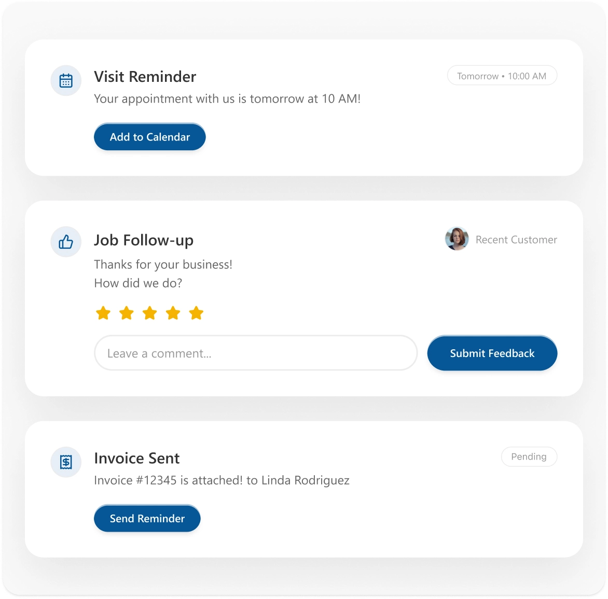
Task: Click the Pending status badge
Action: 529,457
